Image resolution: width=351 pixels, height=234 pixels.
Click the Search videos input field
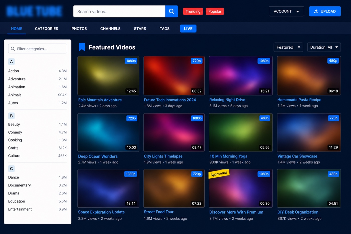tap(119, 12)
